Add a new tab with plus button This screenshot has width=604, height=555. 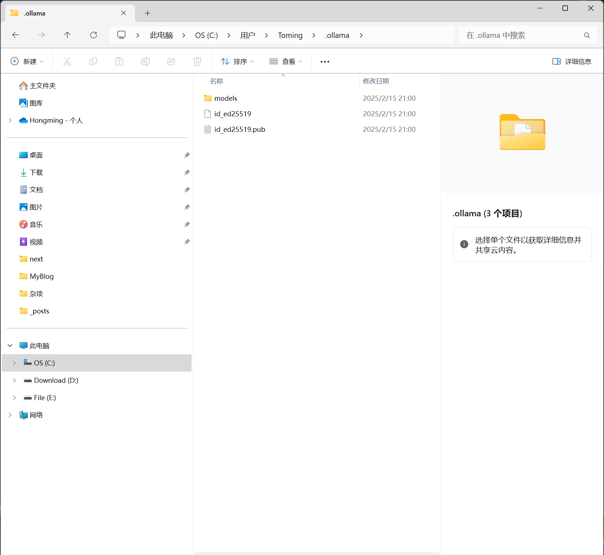coord(147,13)
